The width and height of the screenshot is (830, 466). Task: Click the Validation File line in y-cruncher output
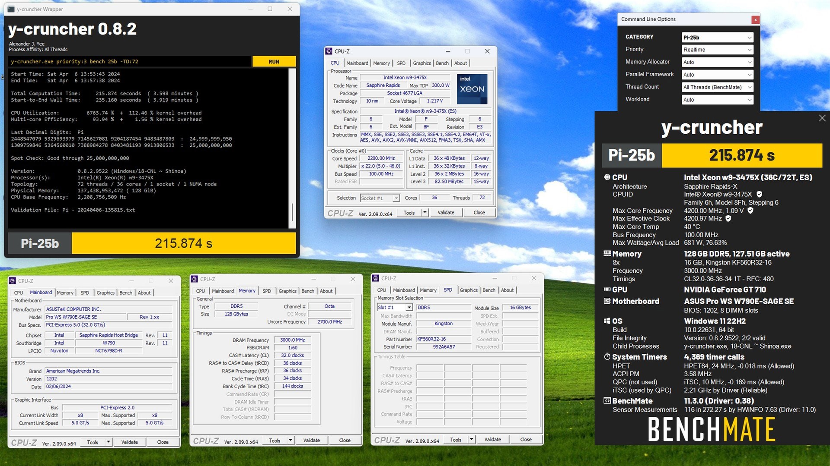point(73,210)
